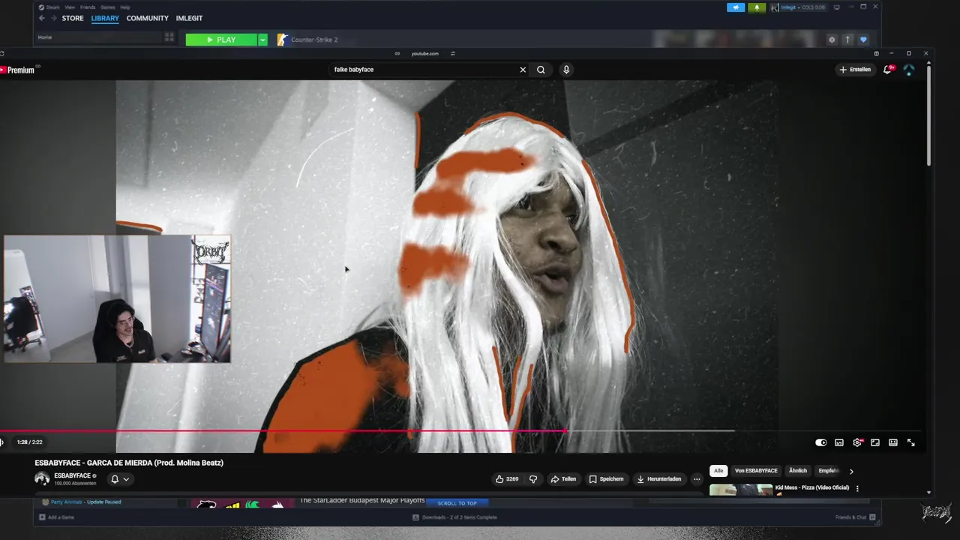Click the YouTube page vertical scrollbar

tap(928, 115)
